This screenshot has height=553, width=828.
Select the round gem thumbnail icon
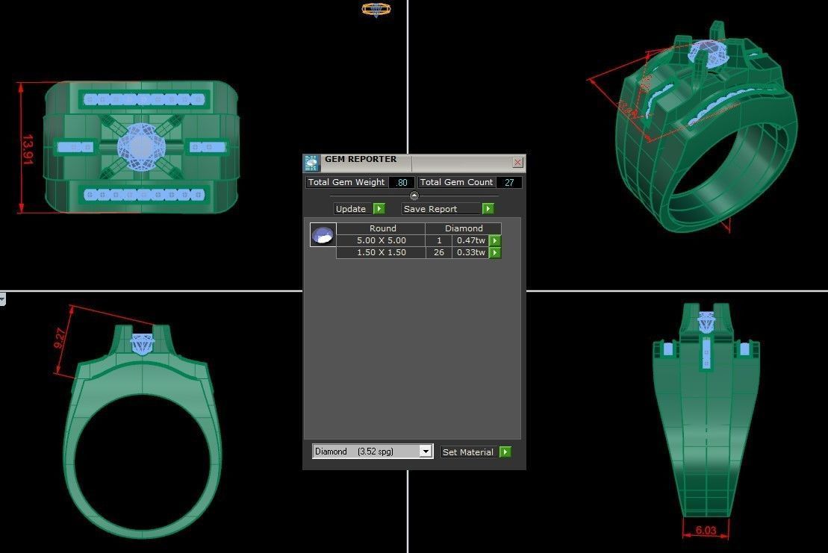pyautogui.click(x=323, y=235)
